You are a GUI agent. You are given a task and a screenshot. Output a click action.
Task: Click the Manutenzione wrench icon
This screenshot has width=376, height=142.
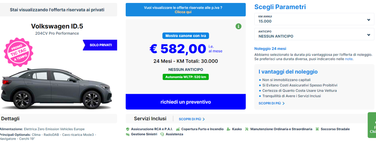tap(247, 129)
